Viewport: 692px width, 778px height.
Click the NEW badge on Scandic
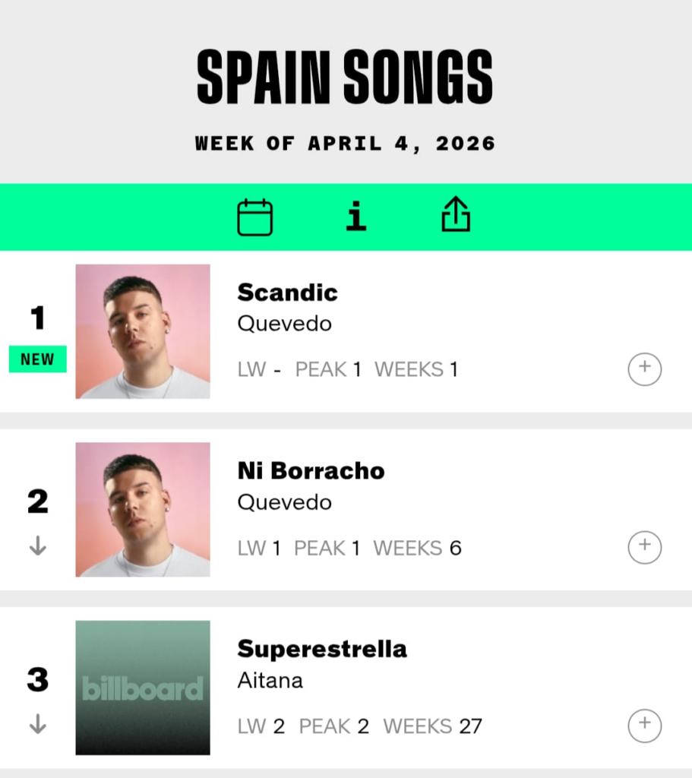pos(37,359)
